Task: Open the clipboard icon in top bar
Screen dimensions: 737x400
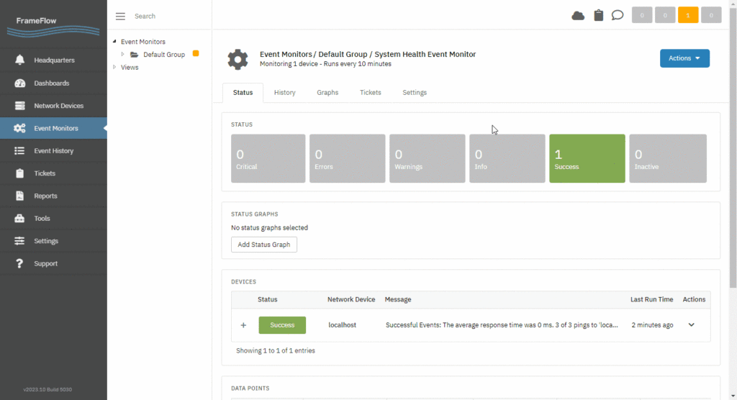Action: point(598,16)
